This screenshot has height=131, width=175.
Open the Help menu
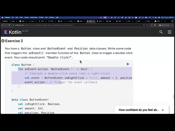click(x=57, y=17)
